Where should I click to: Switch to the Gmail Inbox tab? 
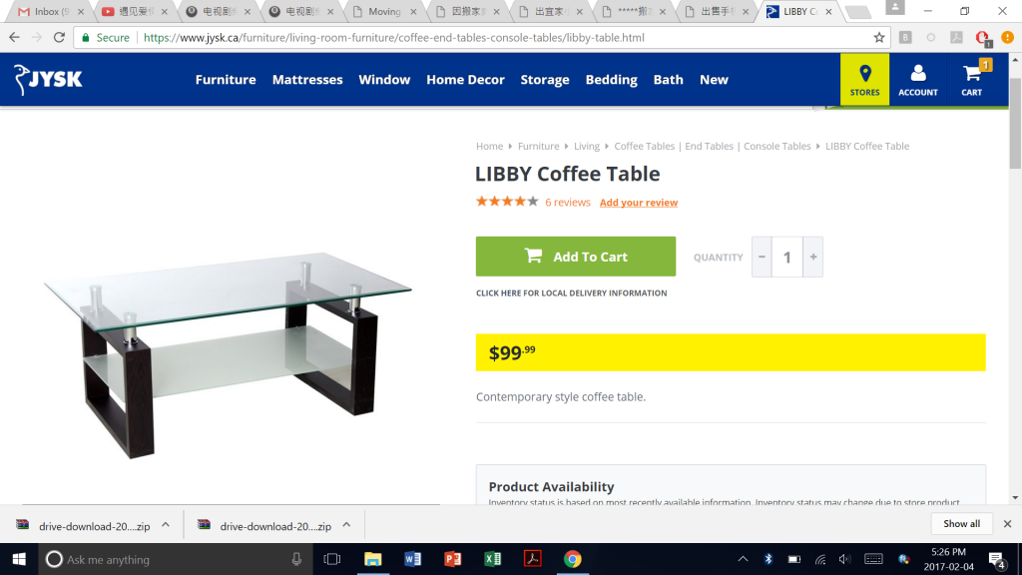51,12
